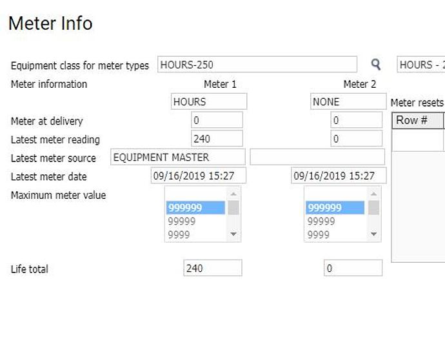Select 9999 in Meter 2 maximum value list
The height and width of the screenshot is (339, 445).
[x=335, y=235]
